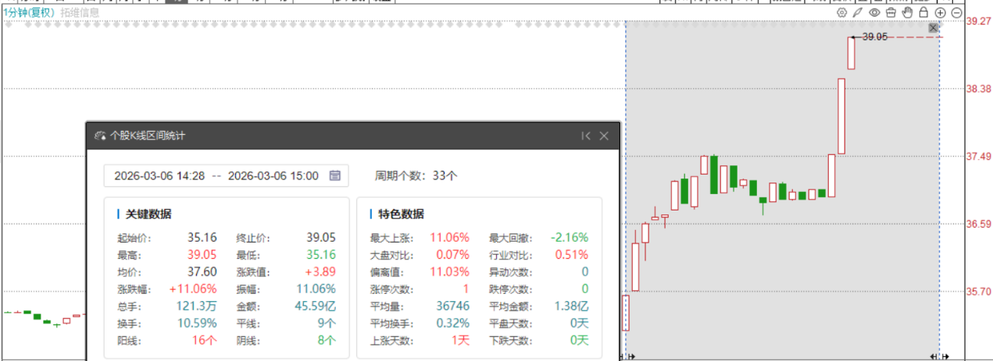The height and width of the screenshot is (361, 993).
Task: Click price axis label 38.38
Action: tap(980, 89)
